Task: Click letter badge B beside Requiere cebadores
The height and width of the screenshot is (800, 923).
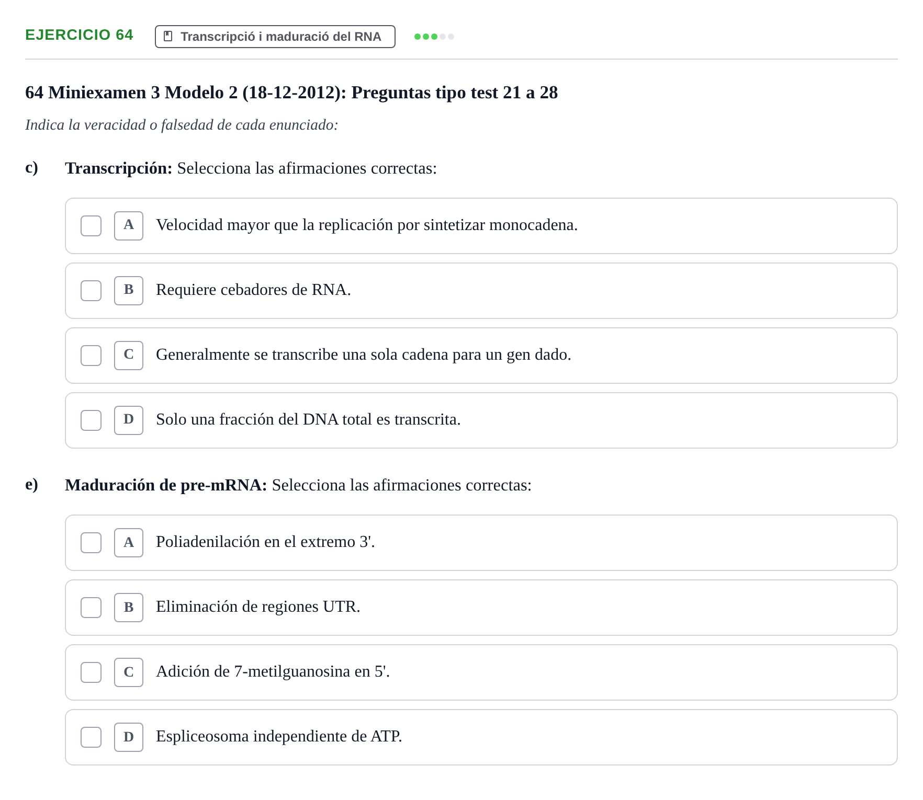Action: (129, 291)
